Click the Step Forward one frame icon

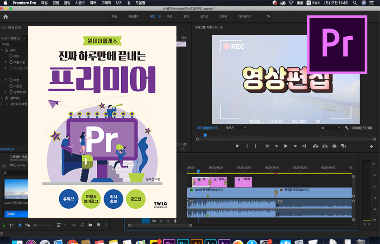pyautogui.click(x=295, y=146)
